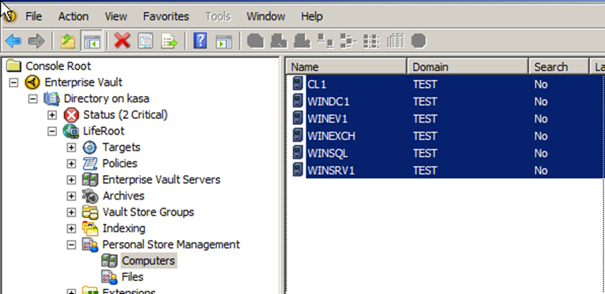Image resolution: width=605 pixels, height=294 pixels.
Task: Open the Favorites menu
Action: (166, 17)
